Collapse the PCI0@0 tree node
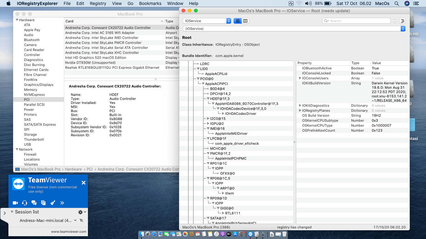 (198, 79)
